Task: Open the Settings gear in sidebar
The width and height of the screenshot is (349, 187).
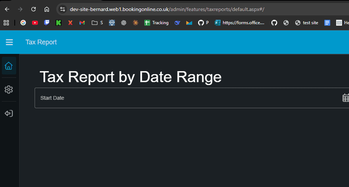Action: [9, 90]
